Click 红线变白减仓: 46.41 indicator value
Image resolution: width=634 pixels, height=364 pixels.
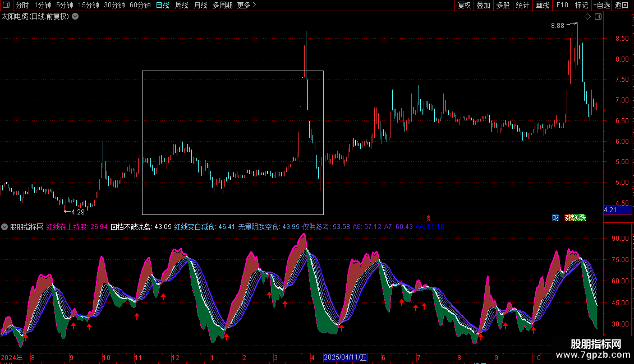pyautogui.click(x=205, y=227)
